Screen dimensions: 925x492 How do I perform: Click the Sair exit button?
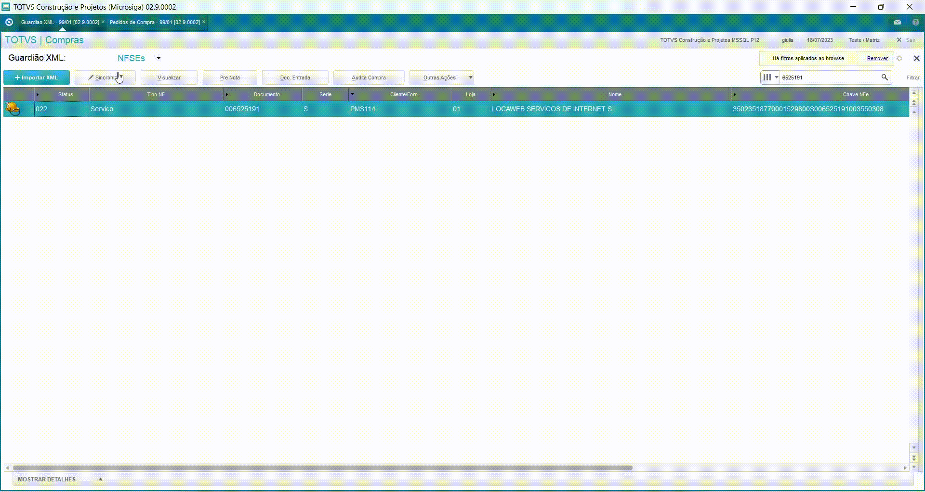(x=906, y=40)
